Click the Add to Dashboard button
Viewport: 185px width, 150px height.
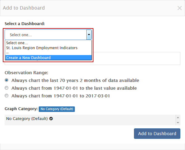(157, 134)
